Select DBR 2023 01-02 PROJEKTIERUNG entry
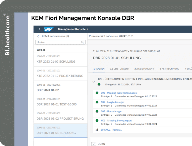 point(61,116)
